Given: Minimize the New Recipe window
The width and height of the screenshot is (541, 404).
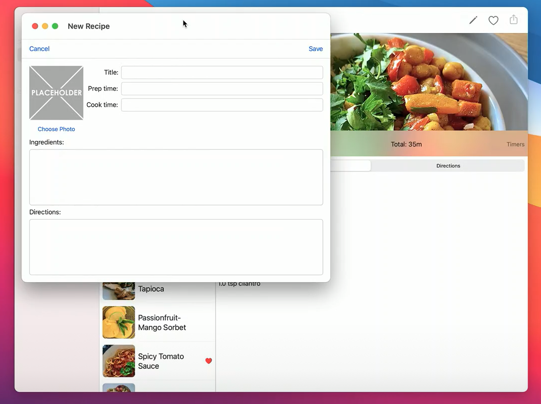Looking at the screenshot, I should (x=45, y=26).
